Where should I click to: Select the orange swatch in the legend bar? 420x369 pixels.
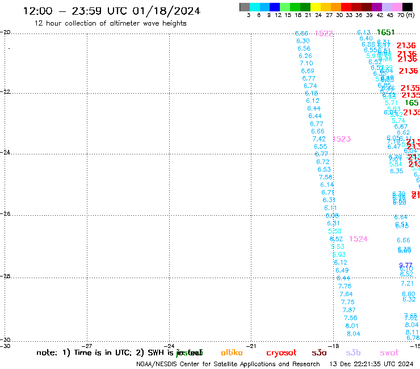[x=336, y=7]
